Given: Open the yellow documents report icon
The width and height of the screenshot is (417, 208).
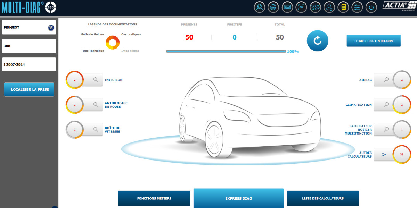Looking at the screenshot, I should tap(343, 7).
